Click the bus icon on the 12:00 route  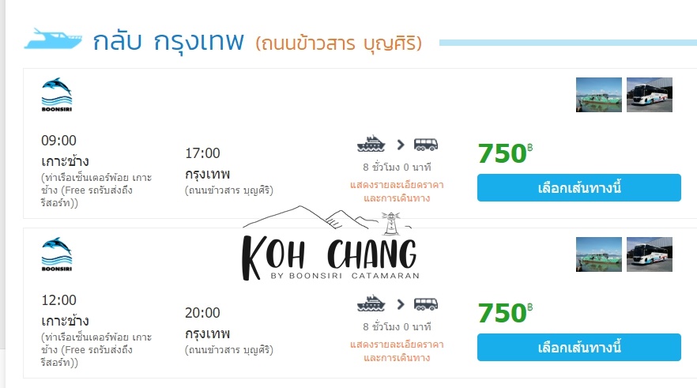[x=426, y=303]
